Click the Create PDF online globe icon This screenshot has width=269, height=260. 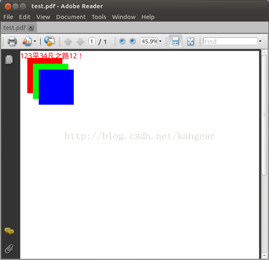coord(49,41)
